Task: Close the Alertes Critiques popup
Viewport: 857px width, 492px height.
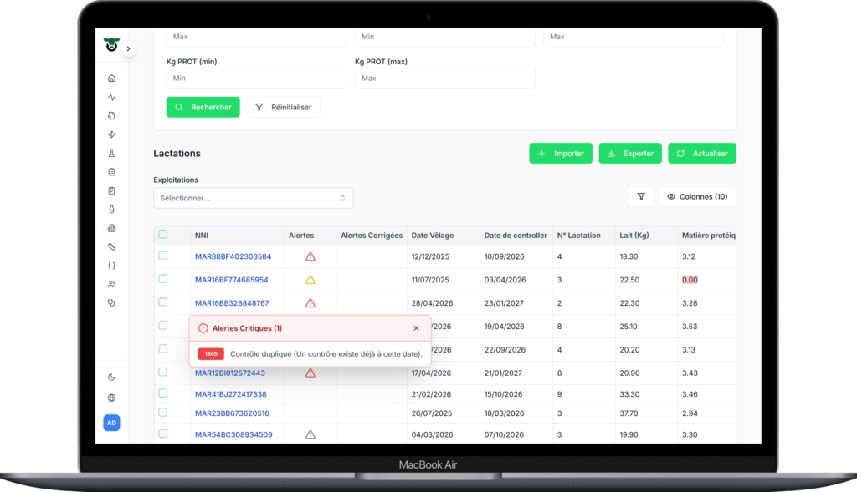Action: click(x=416, y=328)
